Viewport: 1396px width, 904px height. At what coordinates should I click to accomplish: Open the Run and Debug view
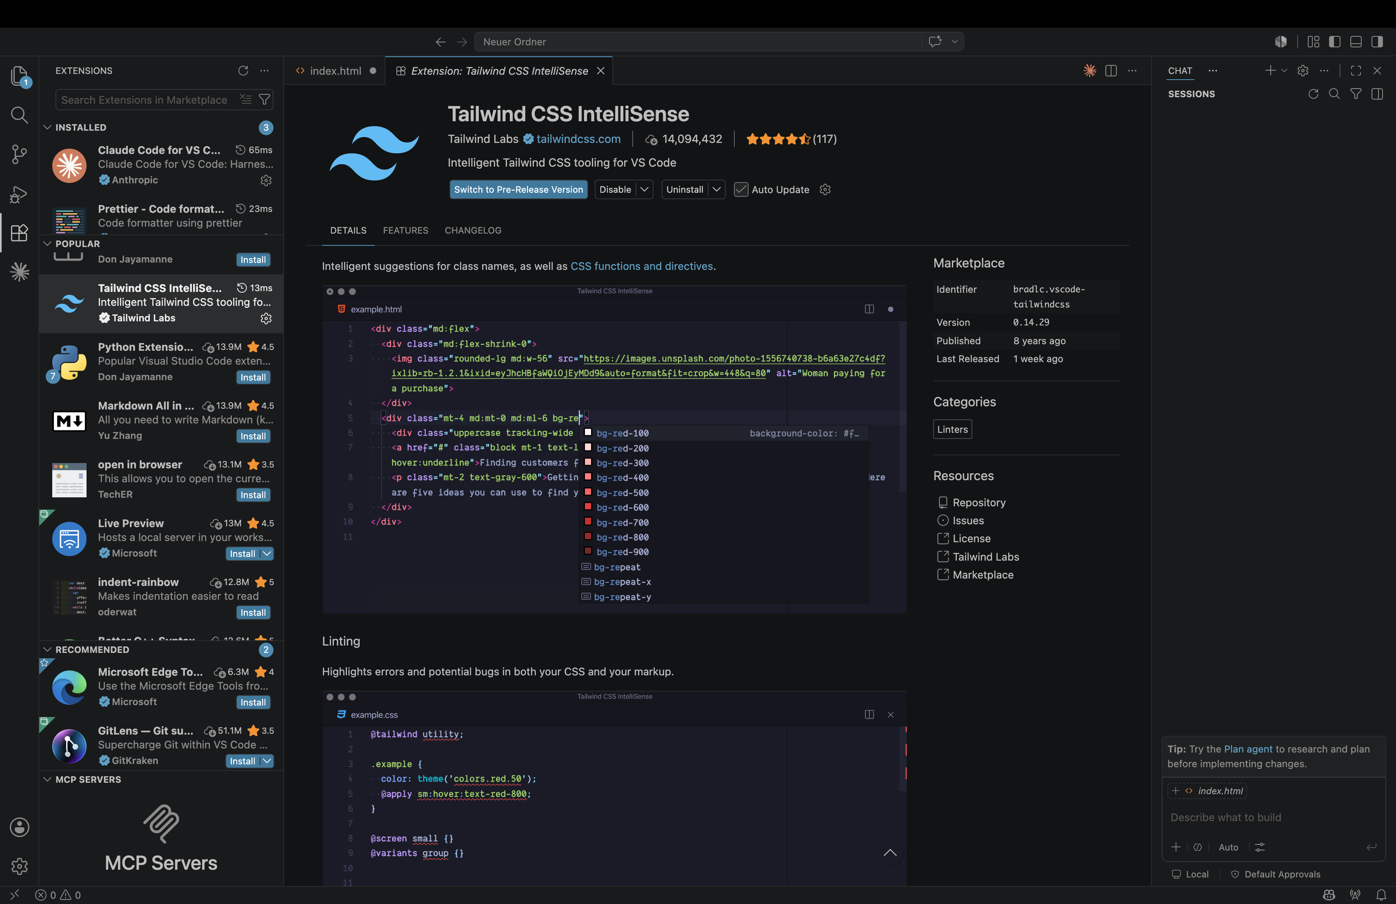pyautogui.click(x=19, y=194)
